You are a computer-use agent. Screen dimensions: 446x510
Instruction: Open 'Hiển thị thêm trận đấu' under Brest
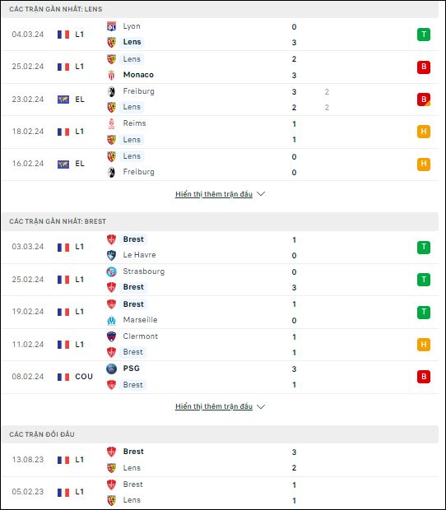[214, 406]
